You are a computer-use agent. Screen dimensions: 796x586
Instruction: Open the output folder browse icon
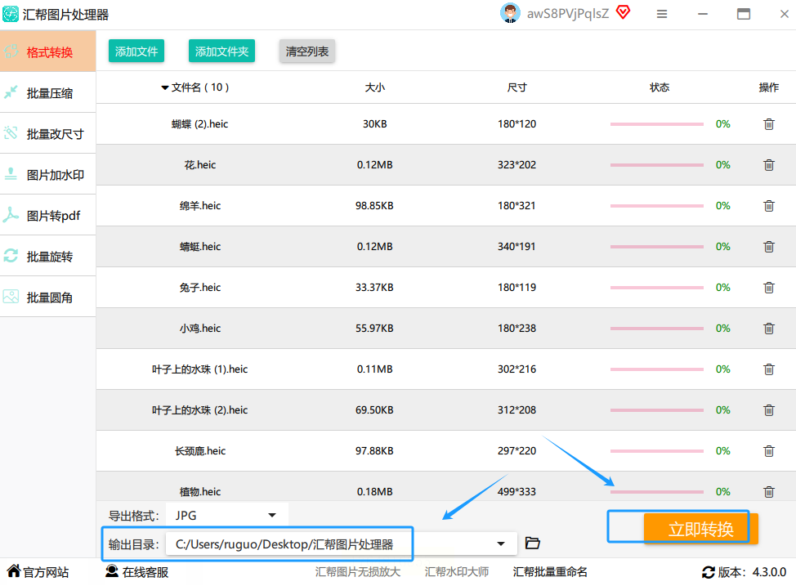tap(532, 543)
